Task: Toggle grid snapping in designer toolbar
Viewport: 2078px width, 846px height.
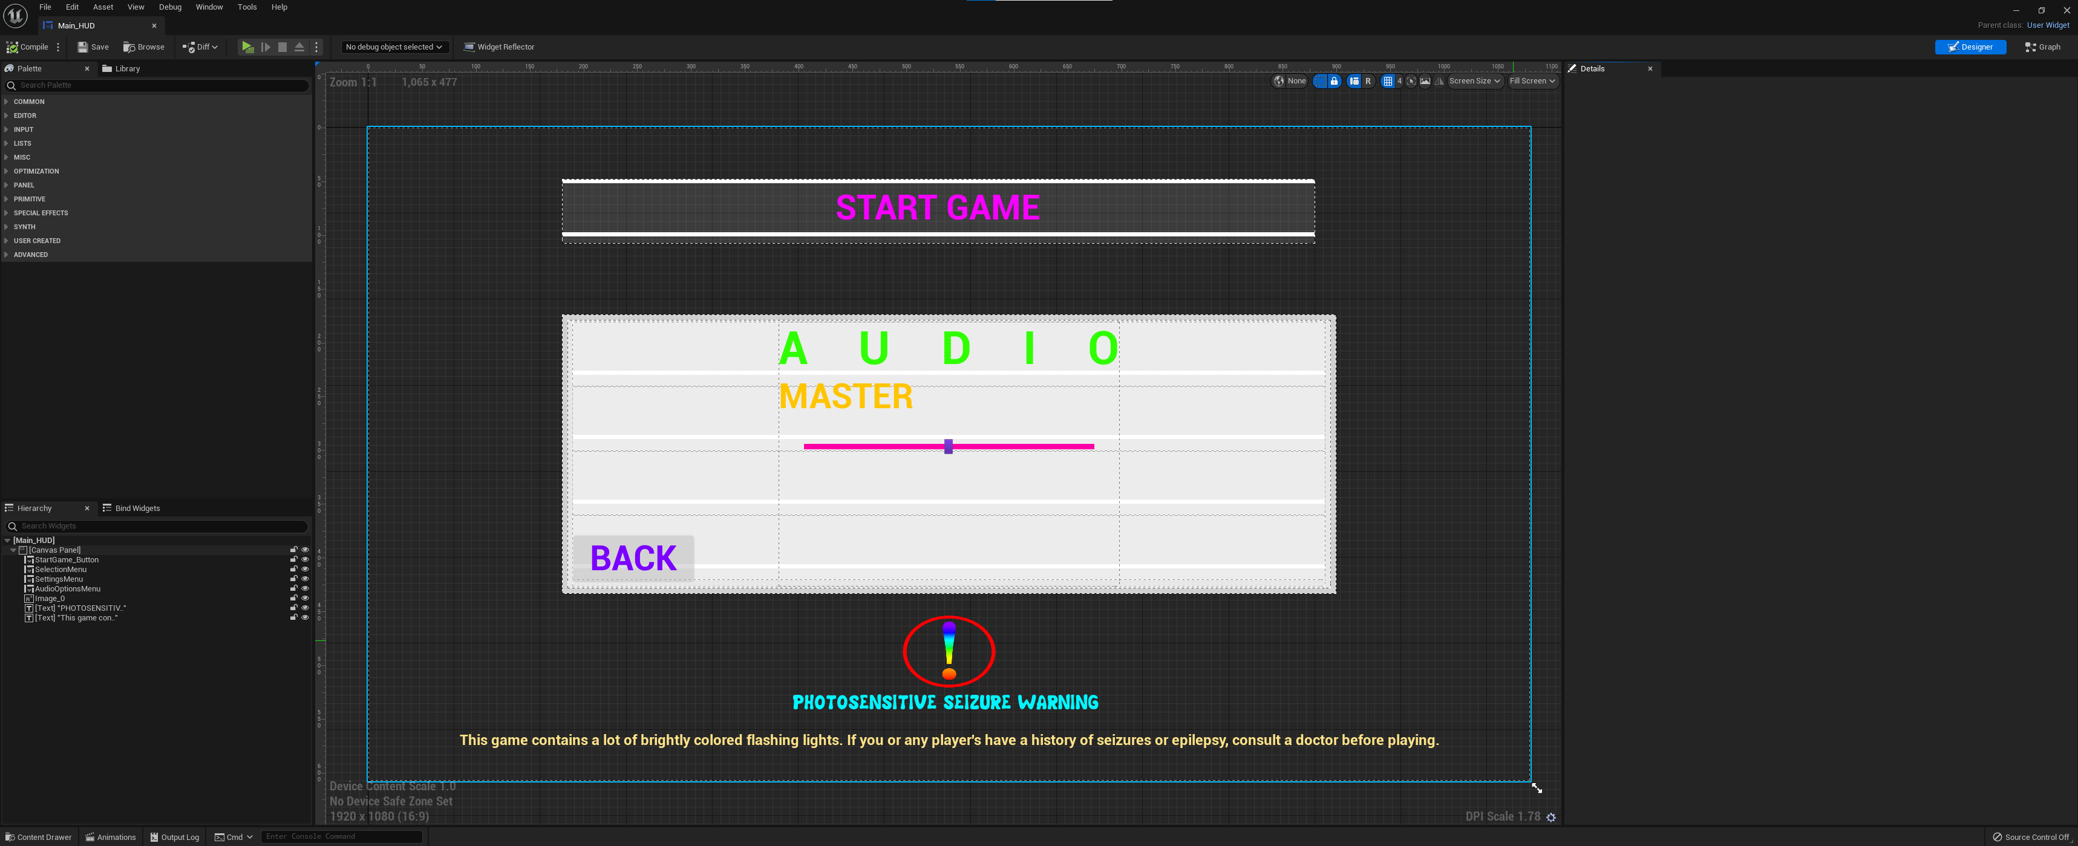Action: (x=1388, y=80)
